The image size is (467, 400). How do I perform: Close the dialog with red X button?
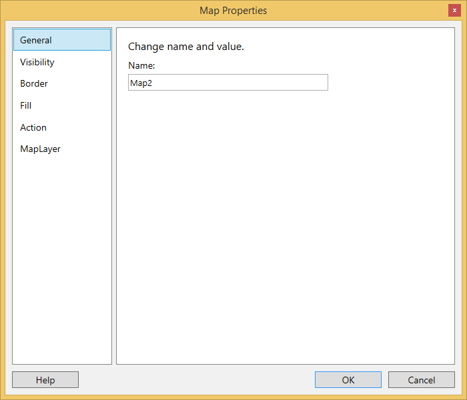(454, 10)
